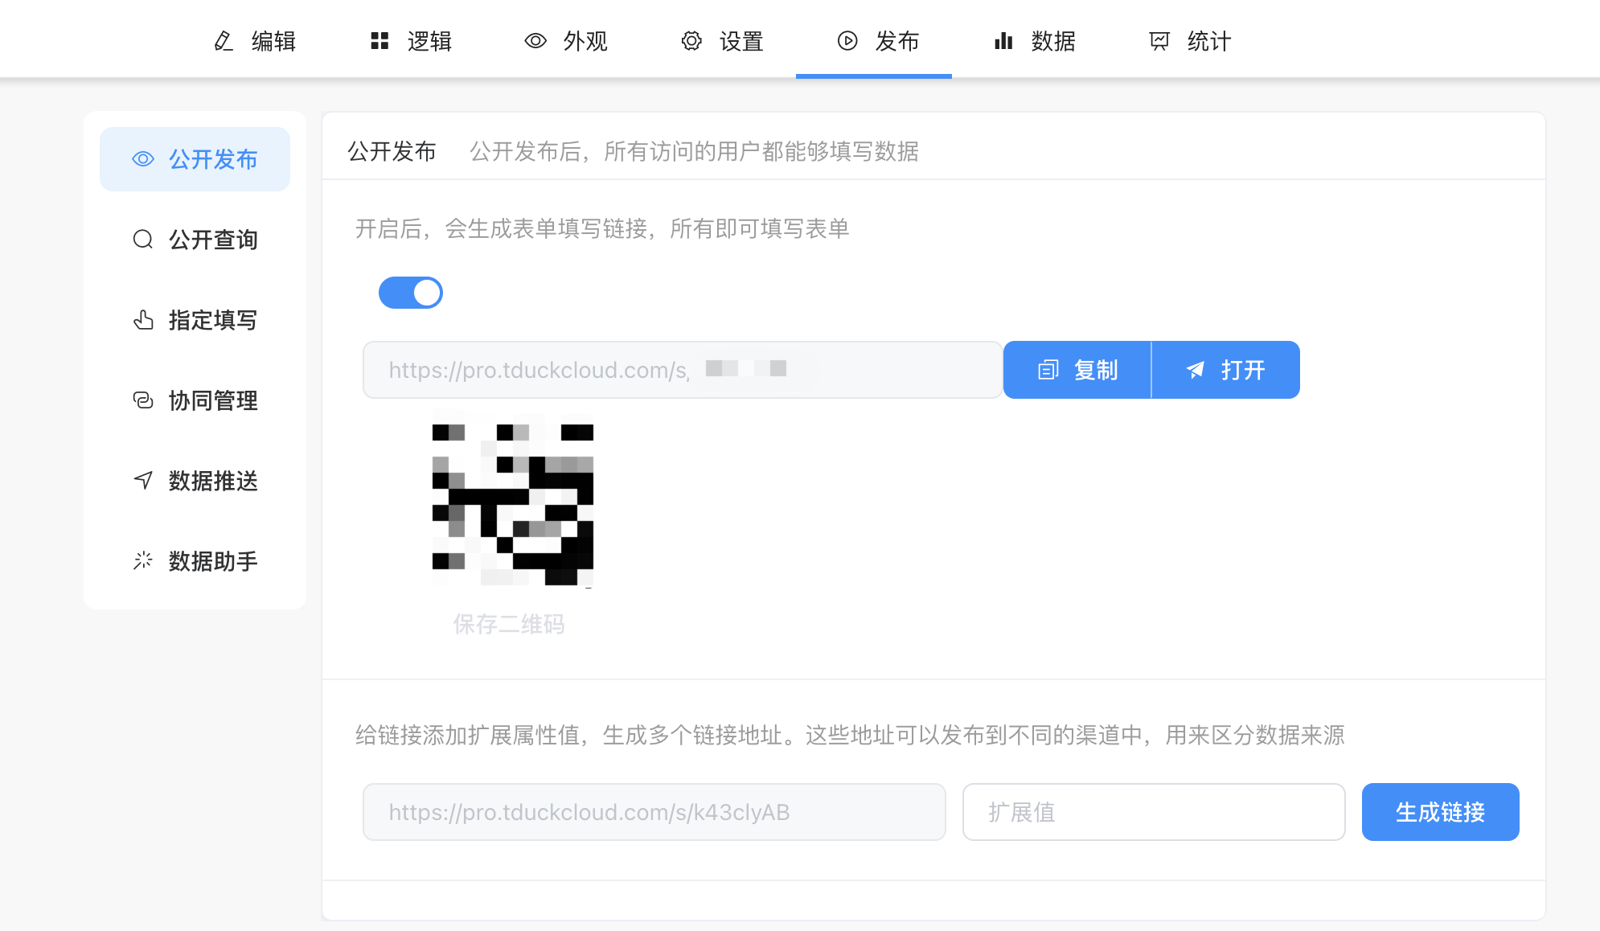The width and height of the screenshot is (1600, 931).
Task: Switch to the 发布 tab
Action: [x=875, y=41]
